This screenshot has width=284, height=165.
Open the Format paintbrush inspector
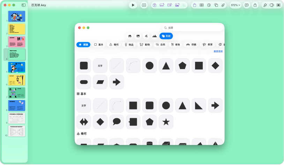pyautogui.click(x=265, y=5)
